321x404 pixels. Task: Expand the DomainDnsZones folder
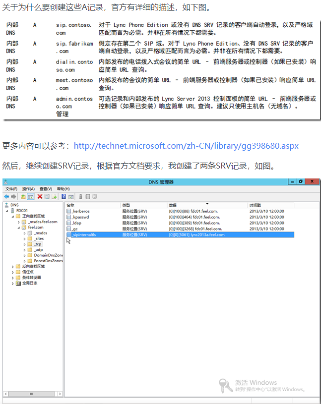[24, 256]
